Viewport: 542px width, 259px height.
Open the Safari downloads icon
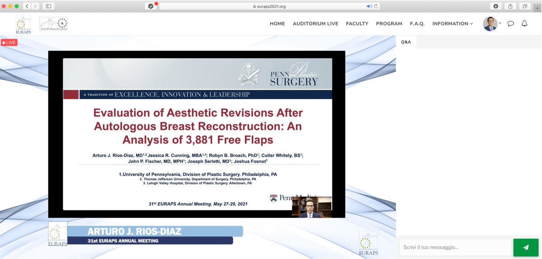(496, 6)
